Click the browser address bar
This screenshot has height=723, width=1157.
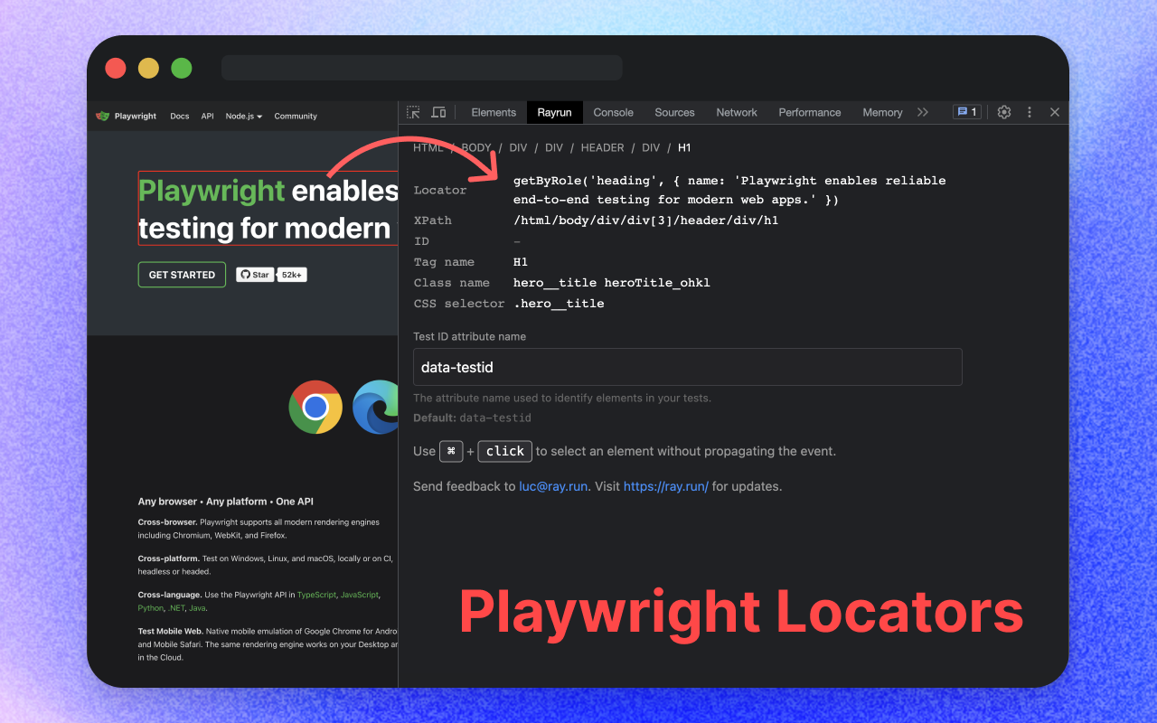tap(422, 68)
